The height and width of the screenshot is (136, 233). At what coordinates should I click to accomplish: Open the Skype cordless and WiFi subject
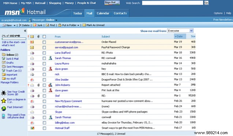(124, 112)
